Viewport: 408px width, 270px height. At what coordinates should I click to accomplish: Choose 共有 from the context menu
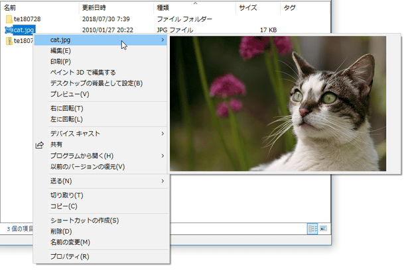tap(100, 145)
